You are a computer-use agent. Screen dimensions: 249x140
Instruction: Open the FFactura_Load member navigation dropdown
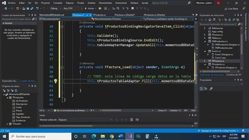click(x=168, y=19)
